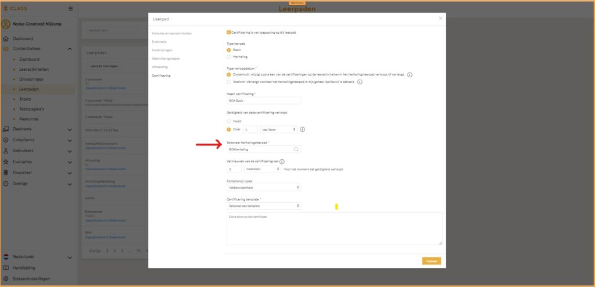The width and height of the screenshot is (595, 287).
Task: Open the jaar/jaren unit dropdown
Action: 278,130
